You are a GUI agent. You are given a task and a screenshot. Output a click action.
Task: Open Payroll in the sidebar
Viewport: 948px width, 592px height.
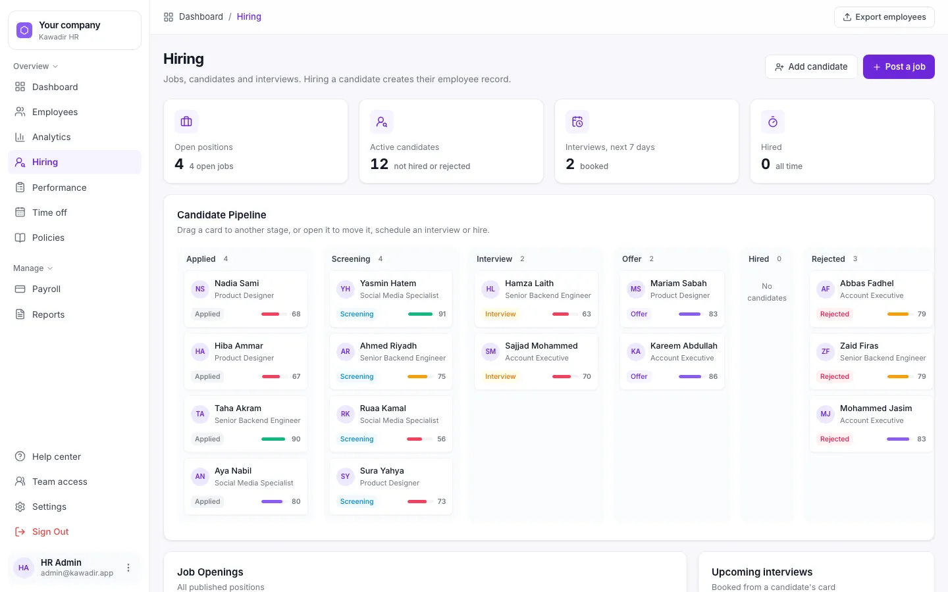point(74,289)
